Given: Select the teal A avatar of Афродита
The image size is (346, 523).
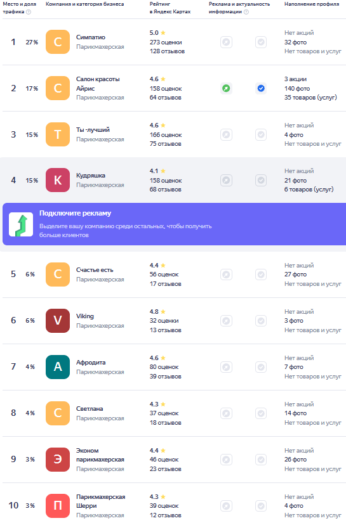Looking at the screenshot, I should (58, 367).
